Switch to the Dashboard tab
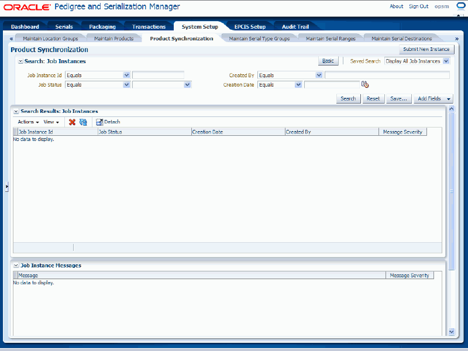This screenshot has height=351, width=468. (x=25, y=26)
